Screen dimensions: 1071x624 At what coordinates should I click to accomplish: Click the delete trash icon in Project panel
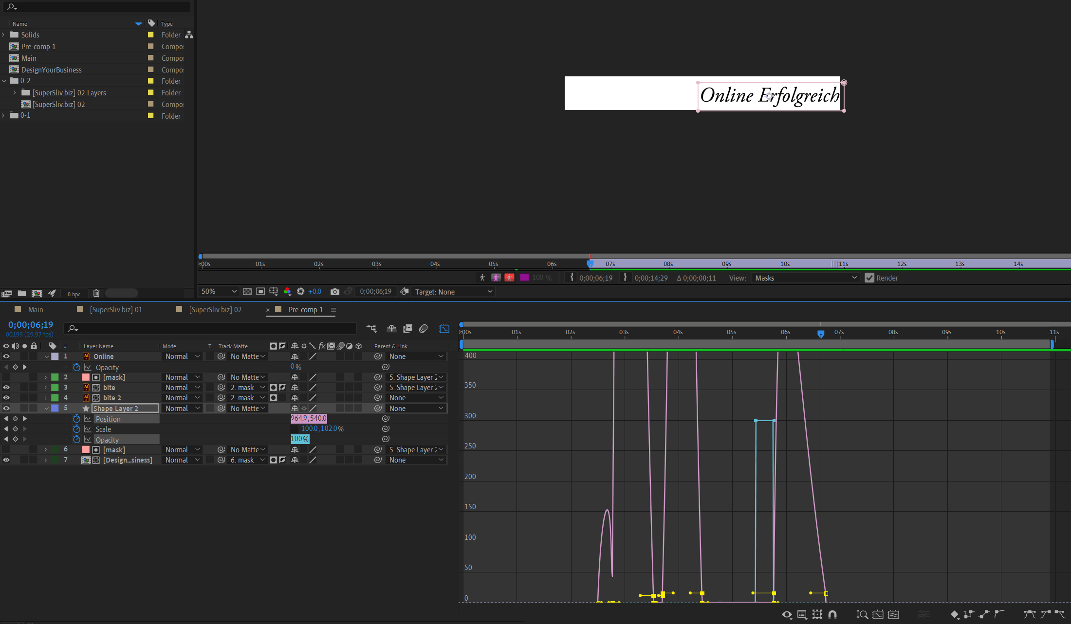click(96, 293)
